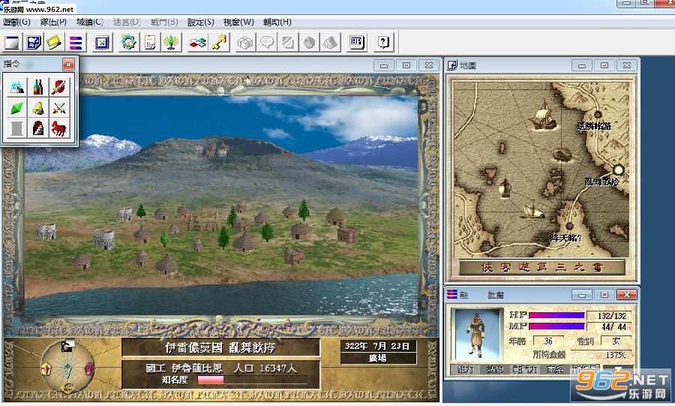Select the crossed swords command icon
Viewport: 675px width, 406px height.
click(60, 108)
